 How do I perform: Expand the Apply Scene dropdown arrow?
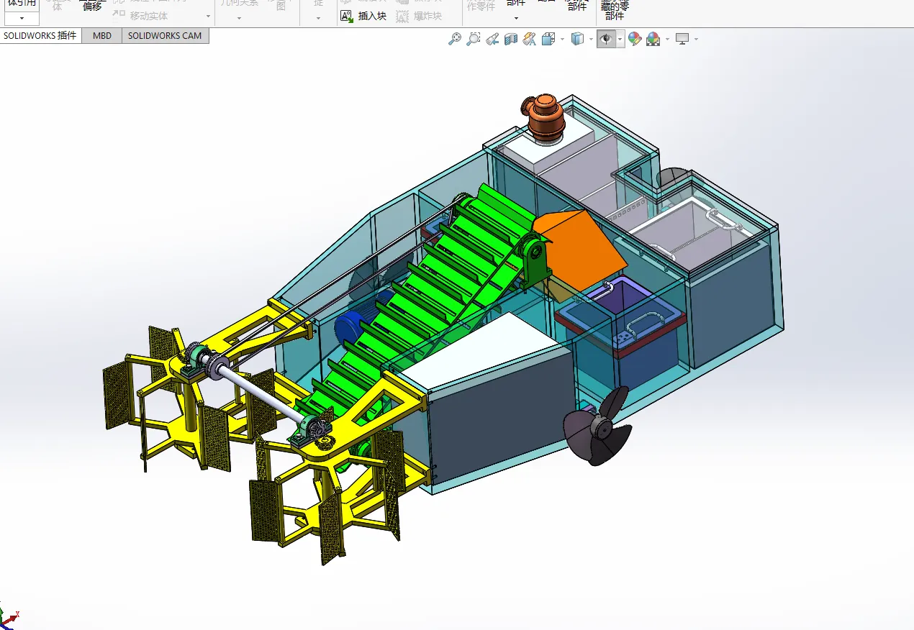click(x=667, y=39)
